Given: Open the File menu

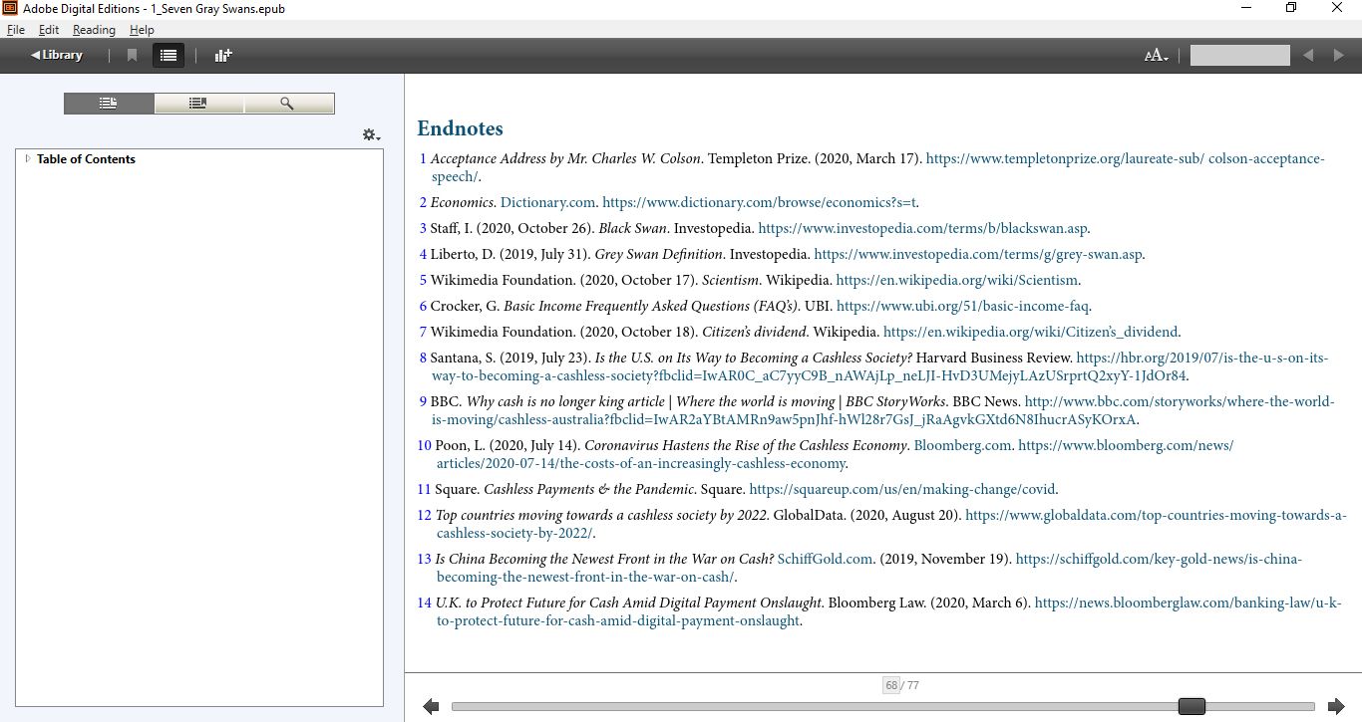Looking at the screenshot, I should 16,30.
